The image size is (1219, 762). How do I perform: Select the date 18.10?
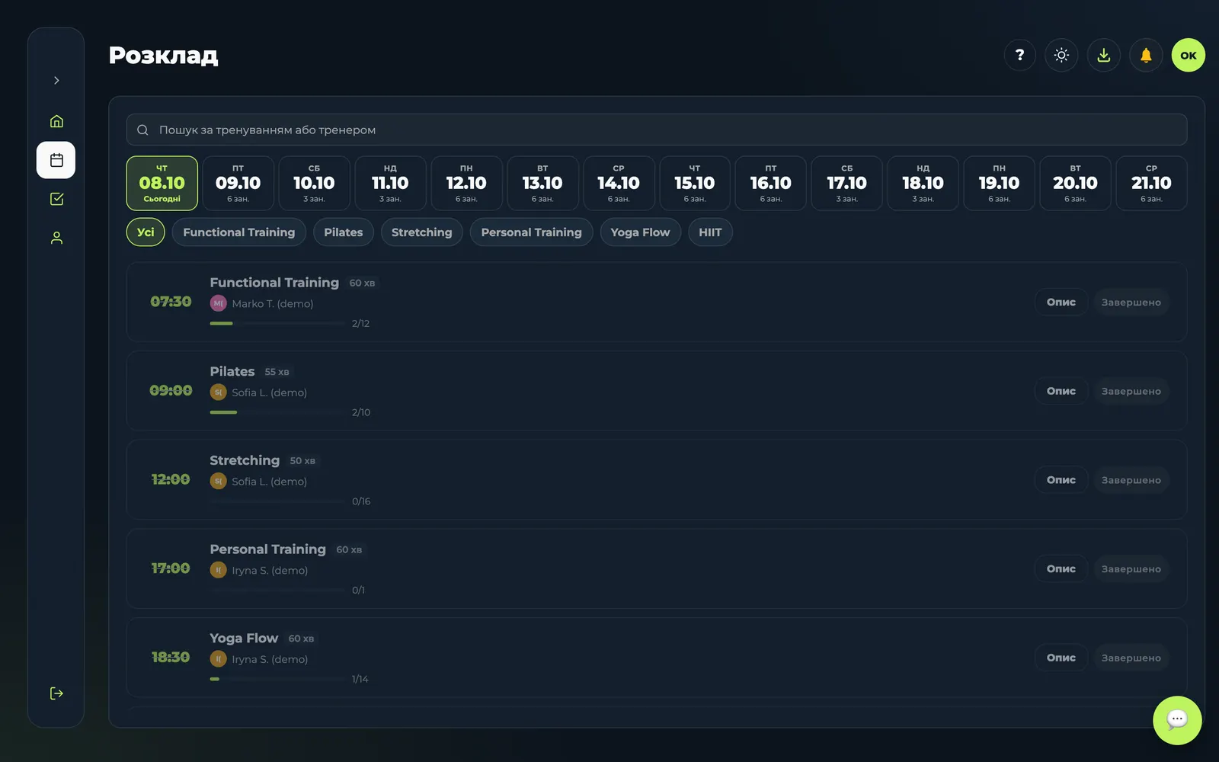923,183
